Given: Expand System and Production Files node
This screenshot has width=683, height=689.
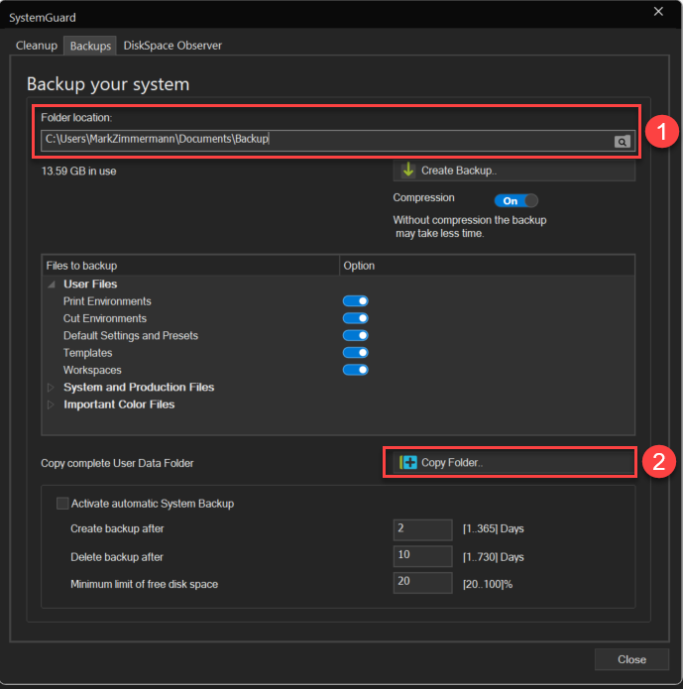Looking at the screenshot, I should (x=51, y=387).
